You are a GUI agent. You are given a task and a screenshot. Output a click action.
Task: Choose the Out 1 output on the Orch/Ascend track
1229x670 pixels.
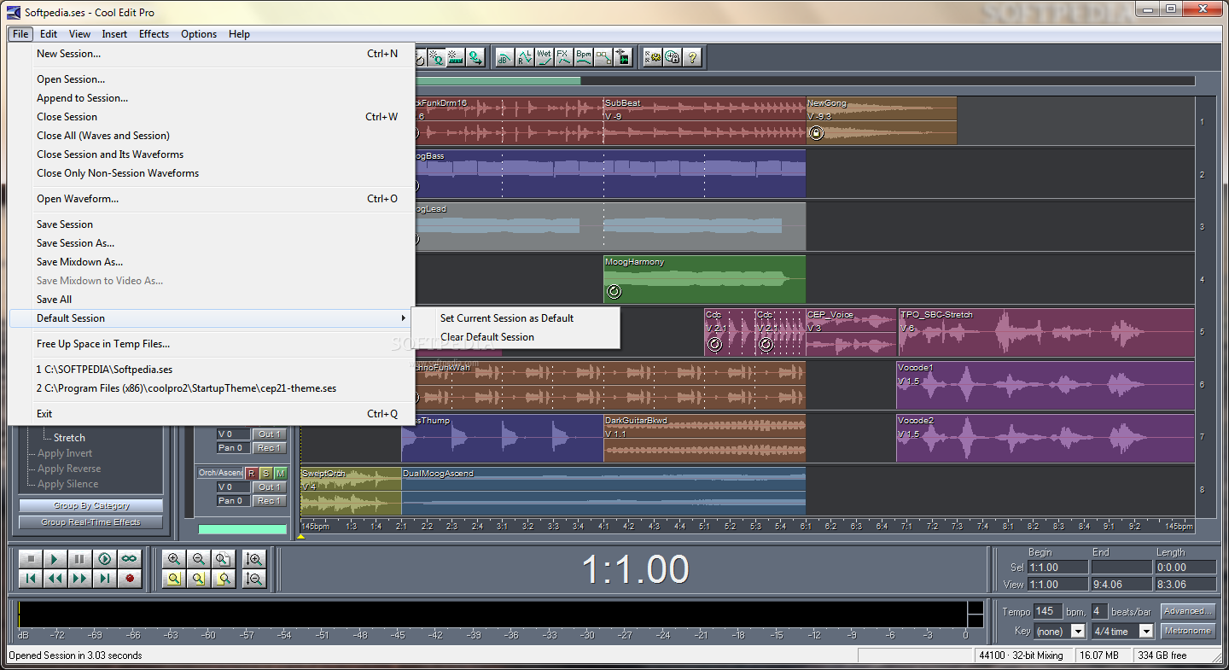point(269,487)
